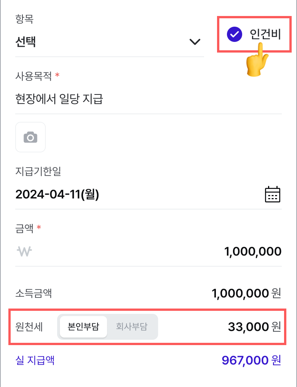The image size is (297, 387).
Task: Click the 지급기한일 label
Action: point(38,171)
